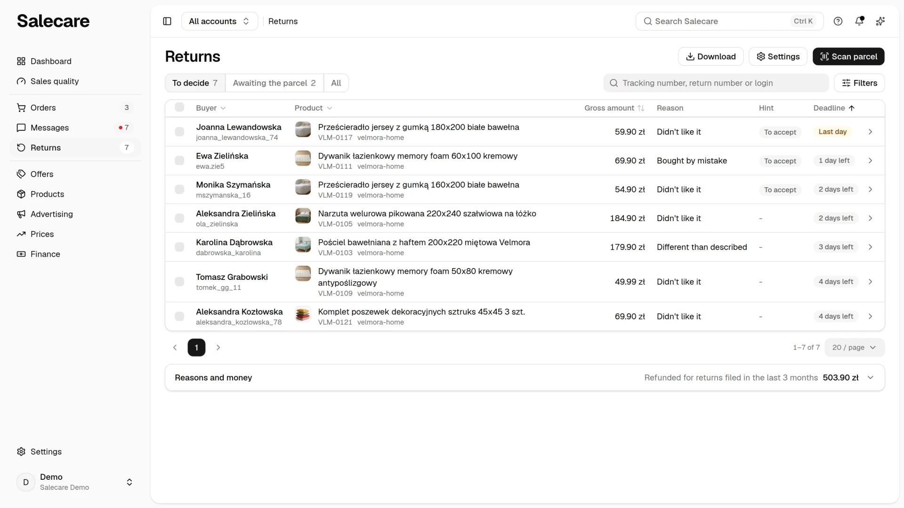The height and width of the screenshot is (508, 904).
Task: Check Ewa Zielińska's row checkbox
Action: pos(179,161)
